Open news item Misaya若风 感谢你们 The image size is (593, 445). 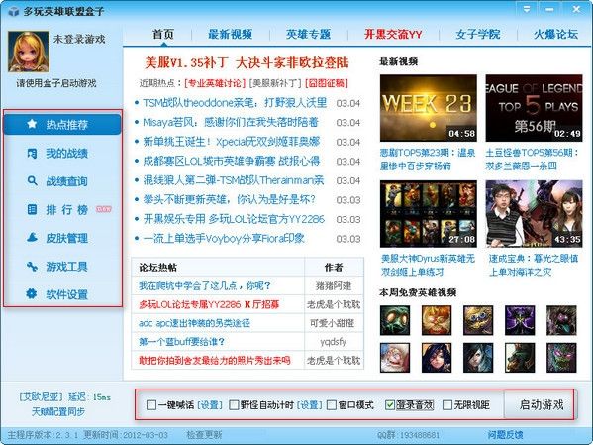[x=231, y=122]
